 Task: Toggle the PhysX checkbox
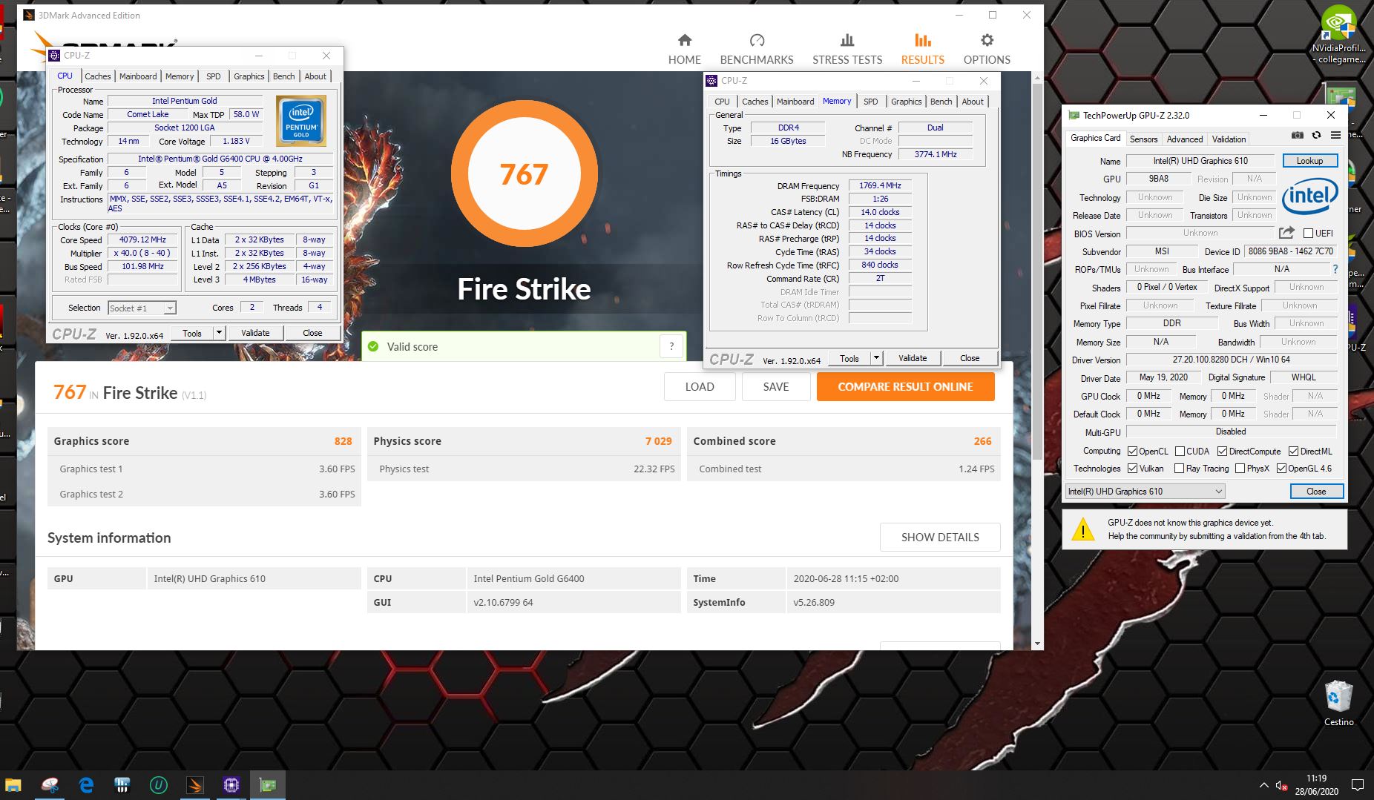pos(1240,469)
